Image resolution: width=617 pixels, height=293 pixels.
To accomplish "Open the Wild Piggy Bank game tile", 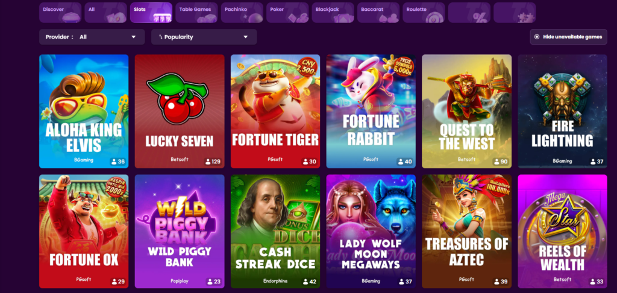I will [x=180, y=232].
